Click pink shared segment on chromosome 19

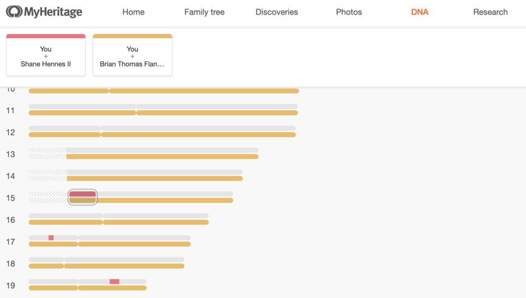point(114,281)
